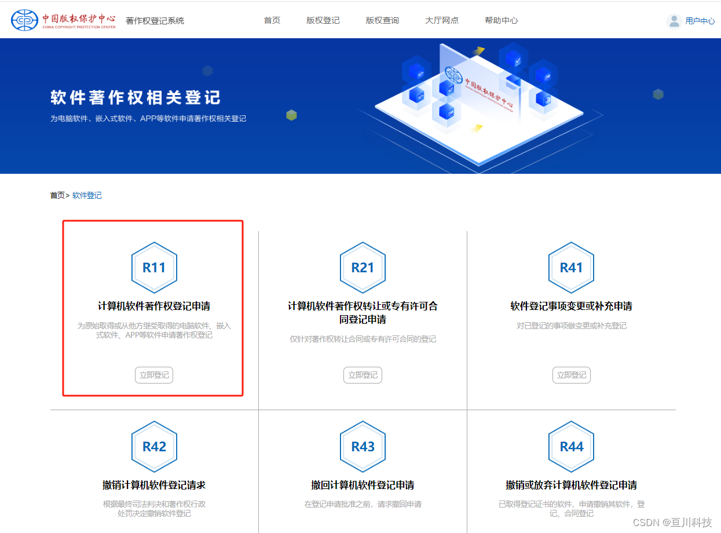Open 撤回计算机软件登记申请 title
Screen dimensions: 721x533
363,485
